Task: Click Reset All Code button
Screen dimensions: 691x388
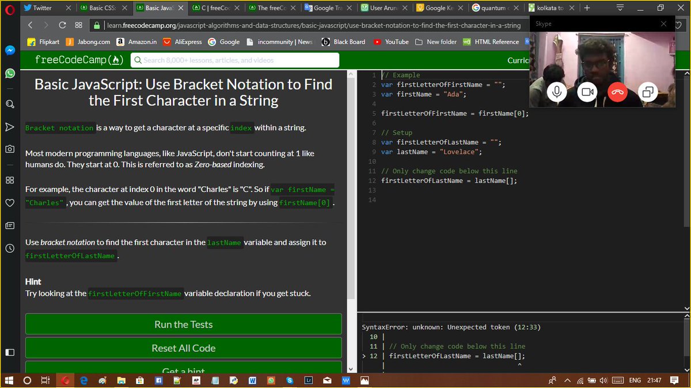Action: [183, 348]
